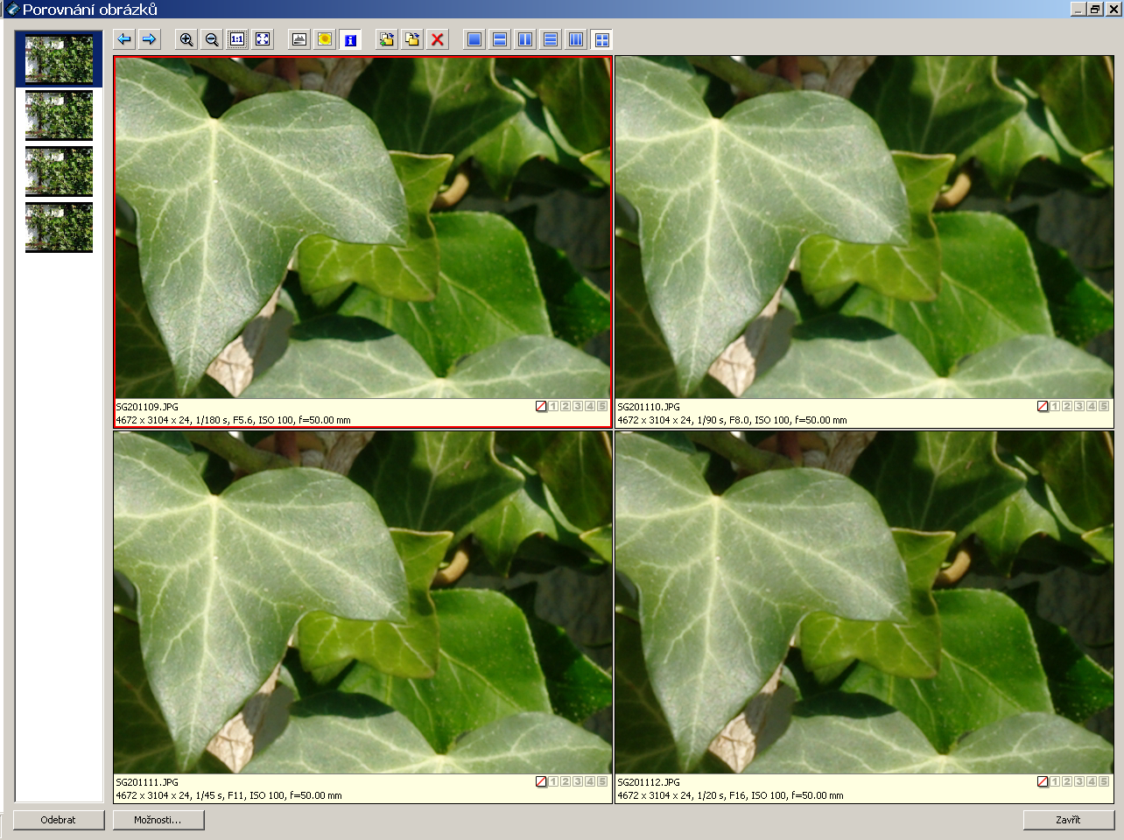Click the red X delete icon
The image size is (1124, 840).
438,39
